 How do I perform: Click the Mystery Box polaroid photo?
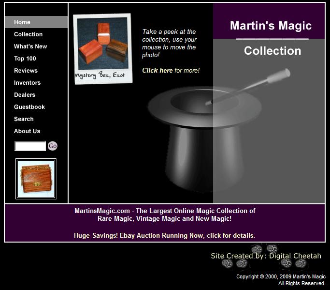pos(103,49)
